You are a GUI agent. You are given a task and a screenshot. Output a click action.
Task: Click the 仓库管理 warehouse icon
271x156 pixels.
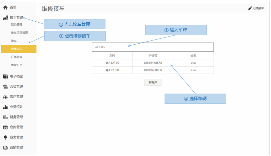(5, 127)
